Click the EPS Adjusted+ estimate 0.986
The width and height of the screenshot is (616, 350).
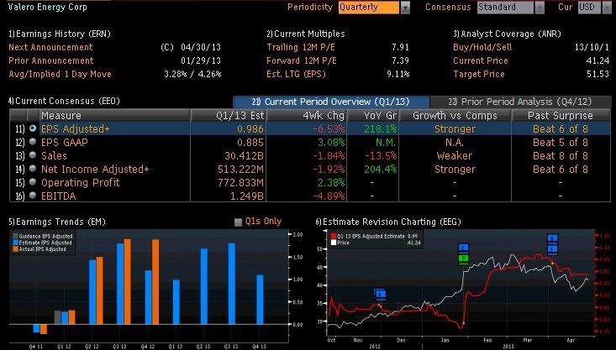point(250,128)
